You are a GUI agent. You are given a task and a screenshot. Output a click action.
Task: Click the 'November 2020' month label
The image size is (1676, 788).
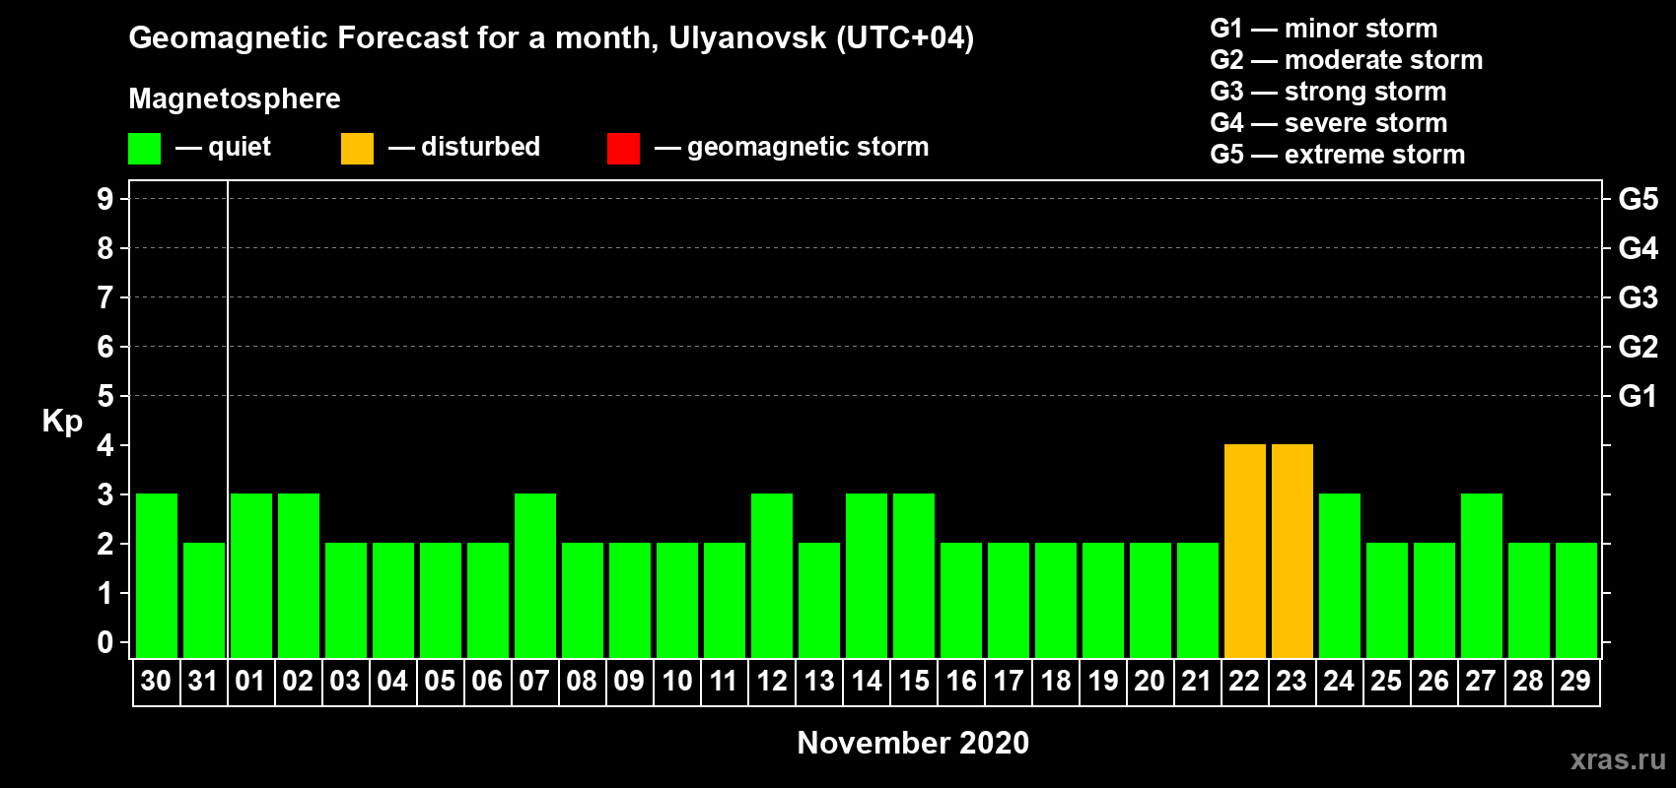(913, 743)
